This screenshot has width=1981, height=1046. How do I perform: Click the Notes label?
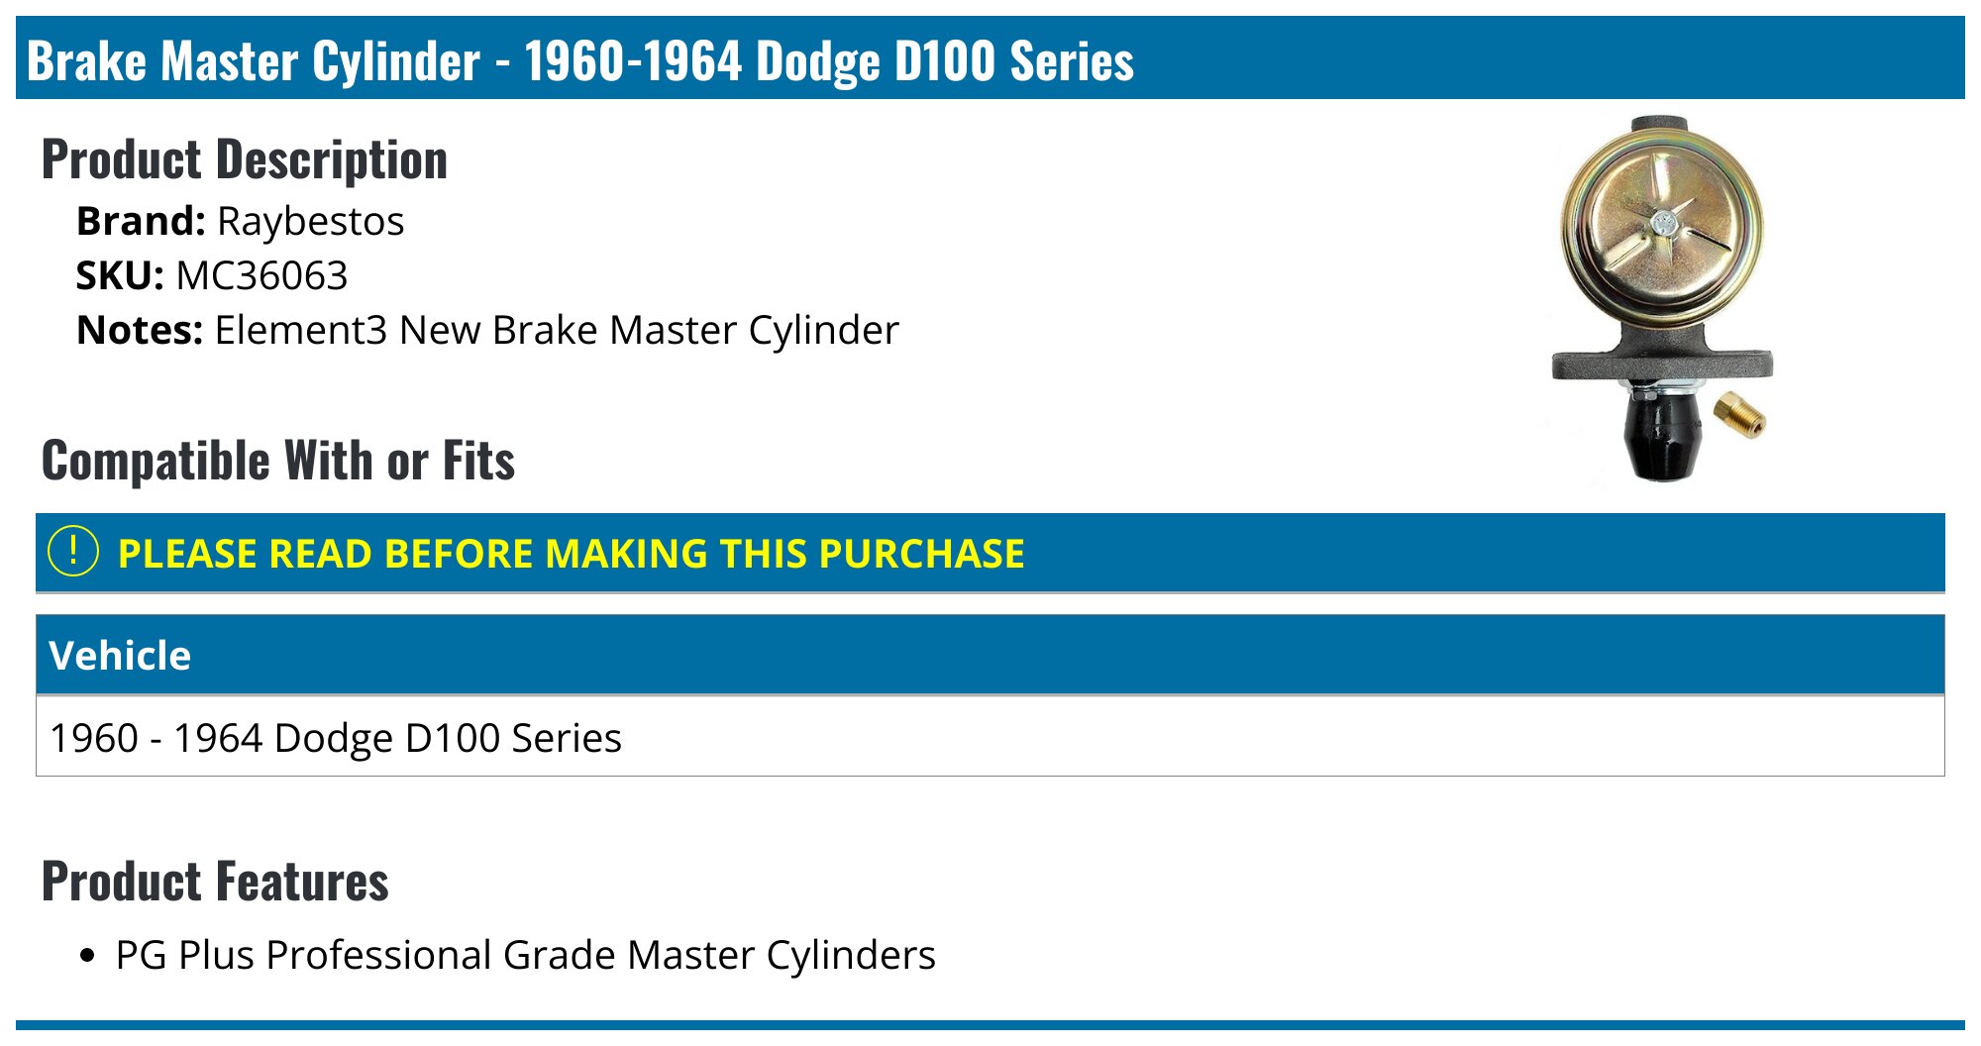point(140,331)
